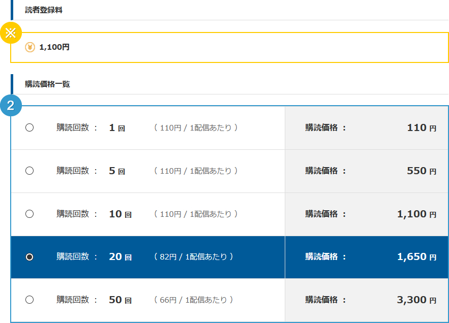
Task: Choose the 10回 subscription radio option
Action: (29, 214)
